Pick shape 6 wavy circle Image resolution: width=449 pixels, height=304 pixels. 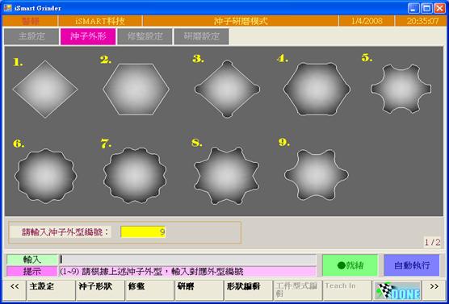click(45, 176)
